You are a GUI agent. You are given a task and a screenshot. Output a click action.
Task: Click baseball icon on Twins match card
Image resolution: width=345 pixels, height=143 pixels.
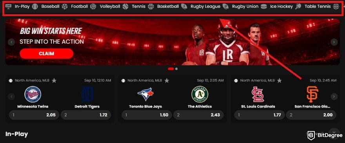(11, 81)
